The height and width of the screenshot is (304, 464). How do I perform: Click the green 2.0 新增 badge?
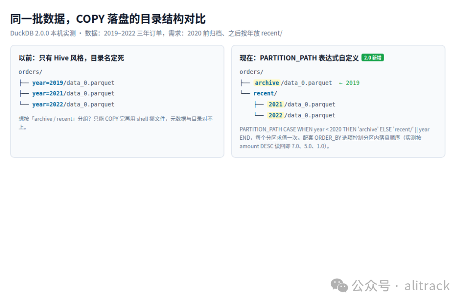point(372,58)
